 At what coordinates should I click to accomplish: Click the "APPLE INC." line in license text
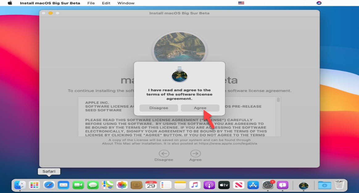pyautogui.click(x=97, y=103)
